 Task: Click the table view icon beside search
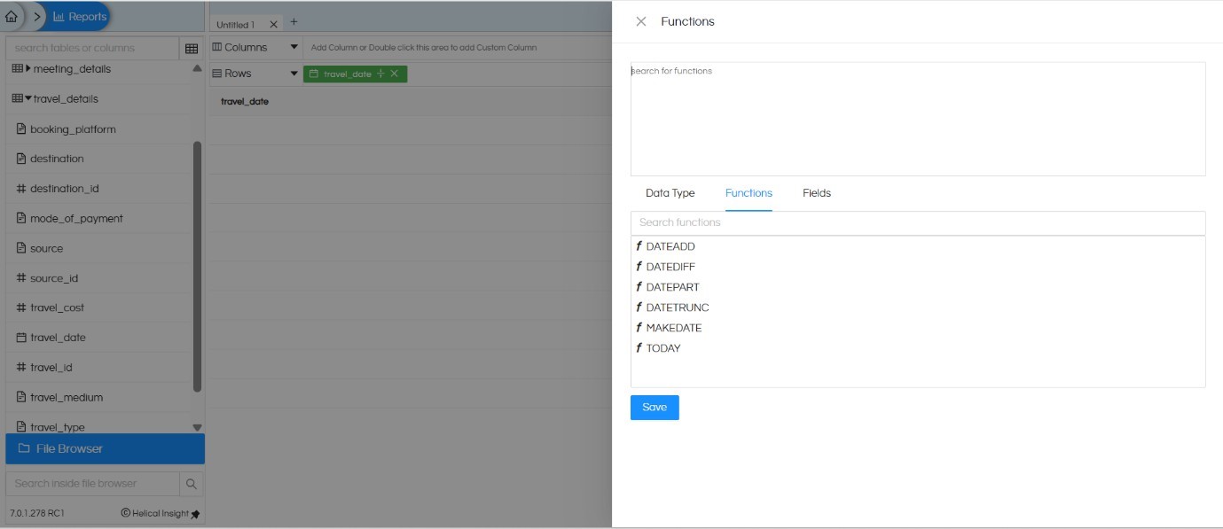(x=192, y=48)
